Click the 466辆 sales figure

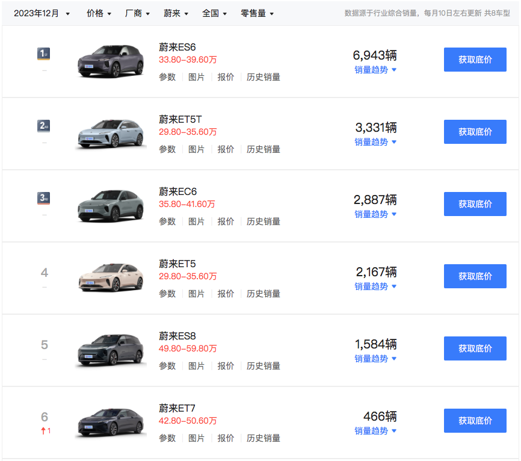(x=380, y=416)
